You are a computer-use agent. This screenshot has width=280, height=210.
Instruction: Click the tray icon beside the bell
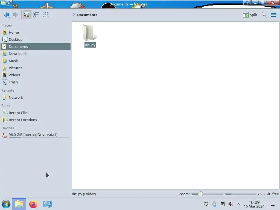[214, 204]
